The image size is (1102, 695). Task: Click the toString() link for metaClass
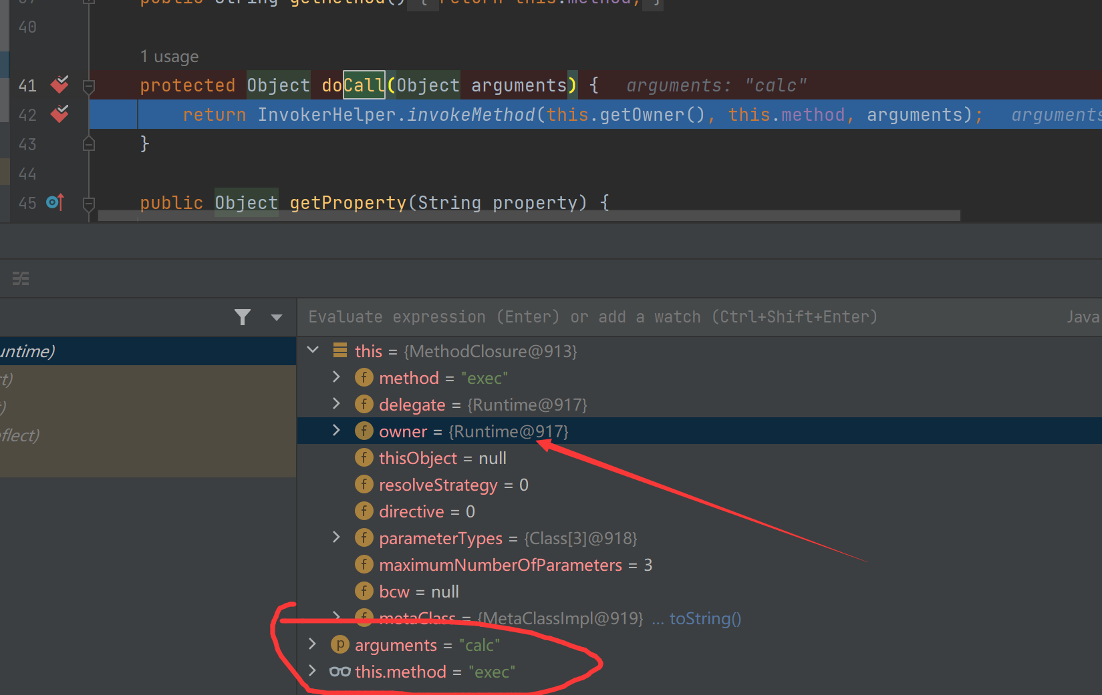pos(705,619)
